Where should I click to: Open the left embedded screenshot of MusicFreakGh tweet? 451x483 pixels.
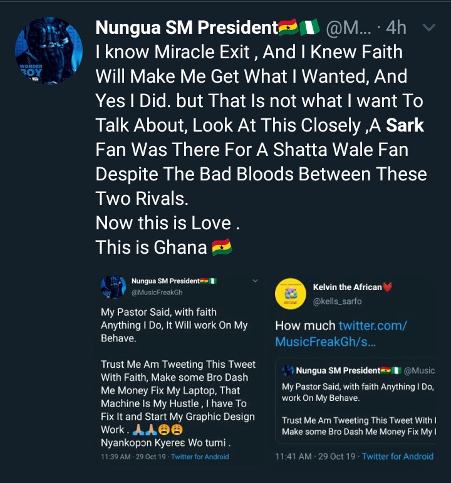click(179, 370)
